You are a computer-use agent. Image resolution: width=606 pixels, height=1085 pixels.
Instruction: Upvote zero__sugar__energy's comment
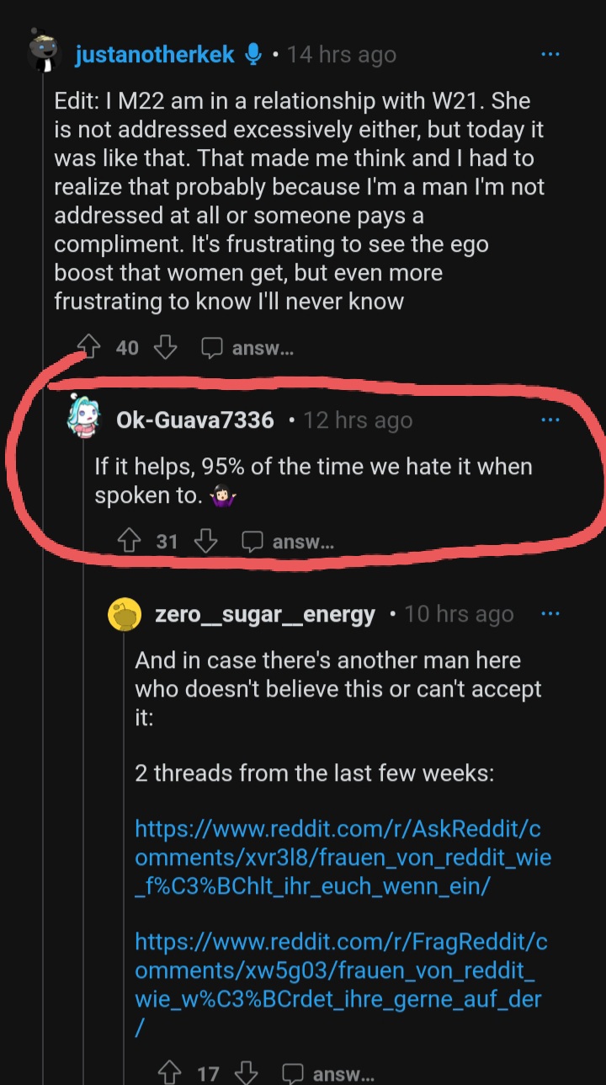[169, 1073]
